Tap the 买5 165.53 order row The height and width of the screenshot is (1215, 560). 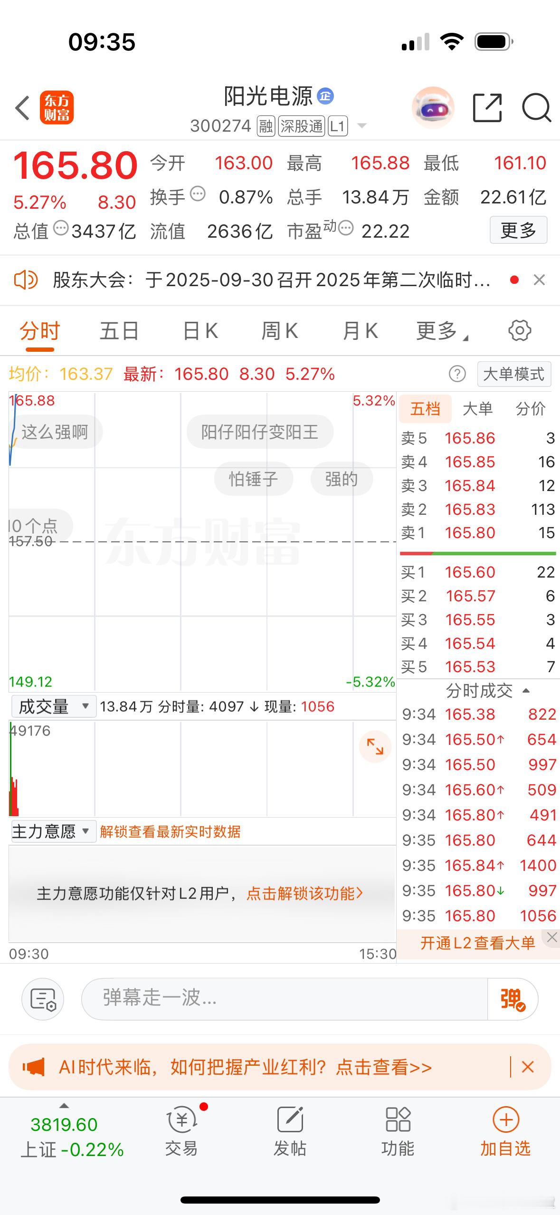click(478, 667)
